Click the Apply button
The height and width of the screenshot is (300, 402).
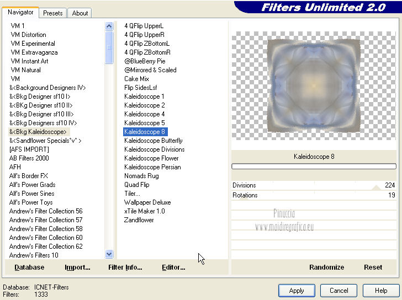point(297,291)
